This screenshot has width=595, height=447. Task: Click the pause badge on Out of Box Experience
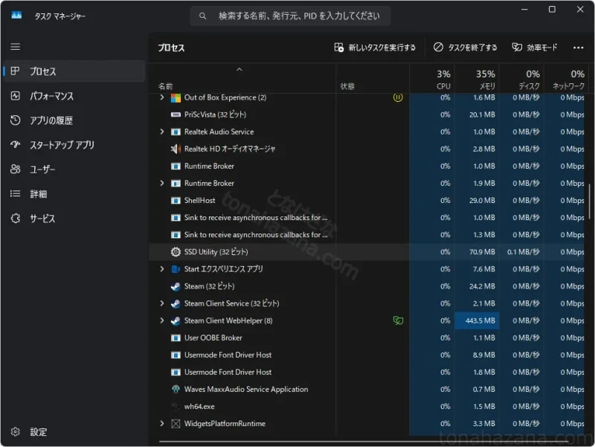[399, 97]
